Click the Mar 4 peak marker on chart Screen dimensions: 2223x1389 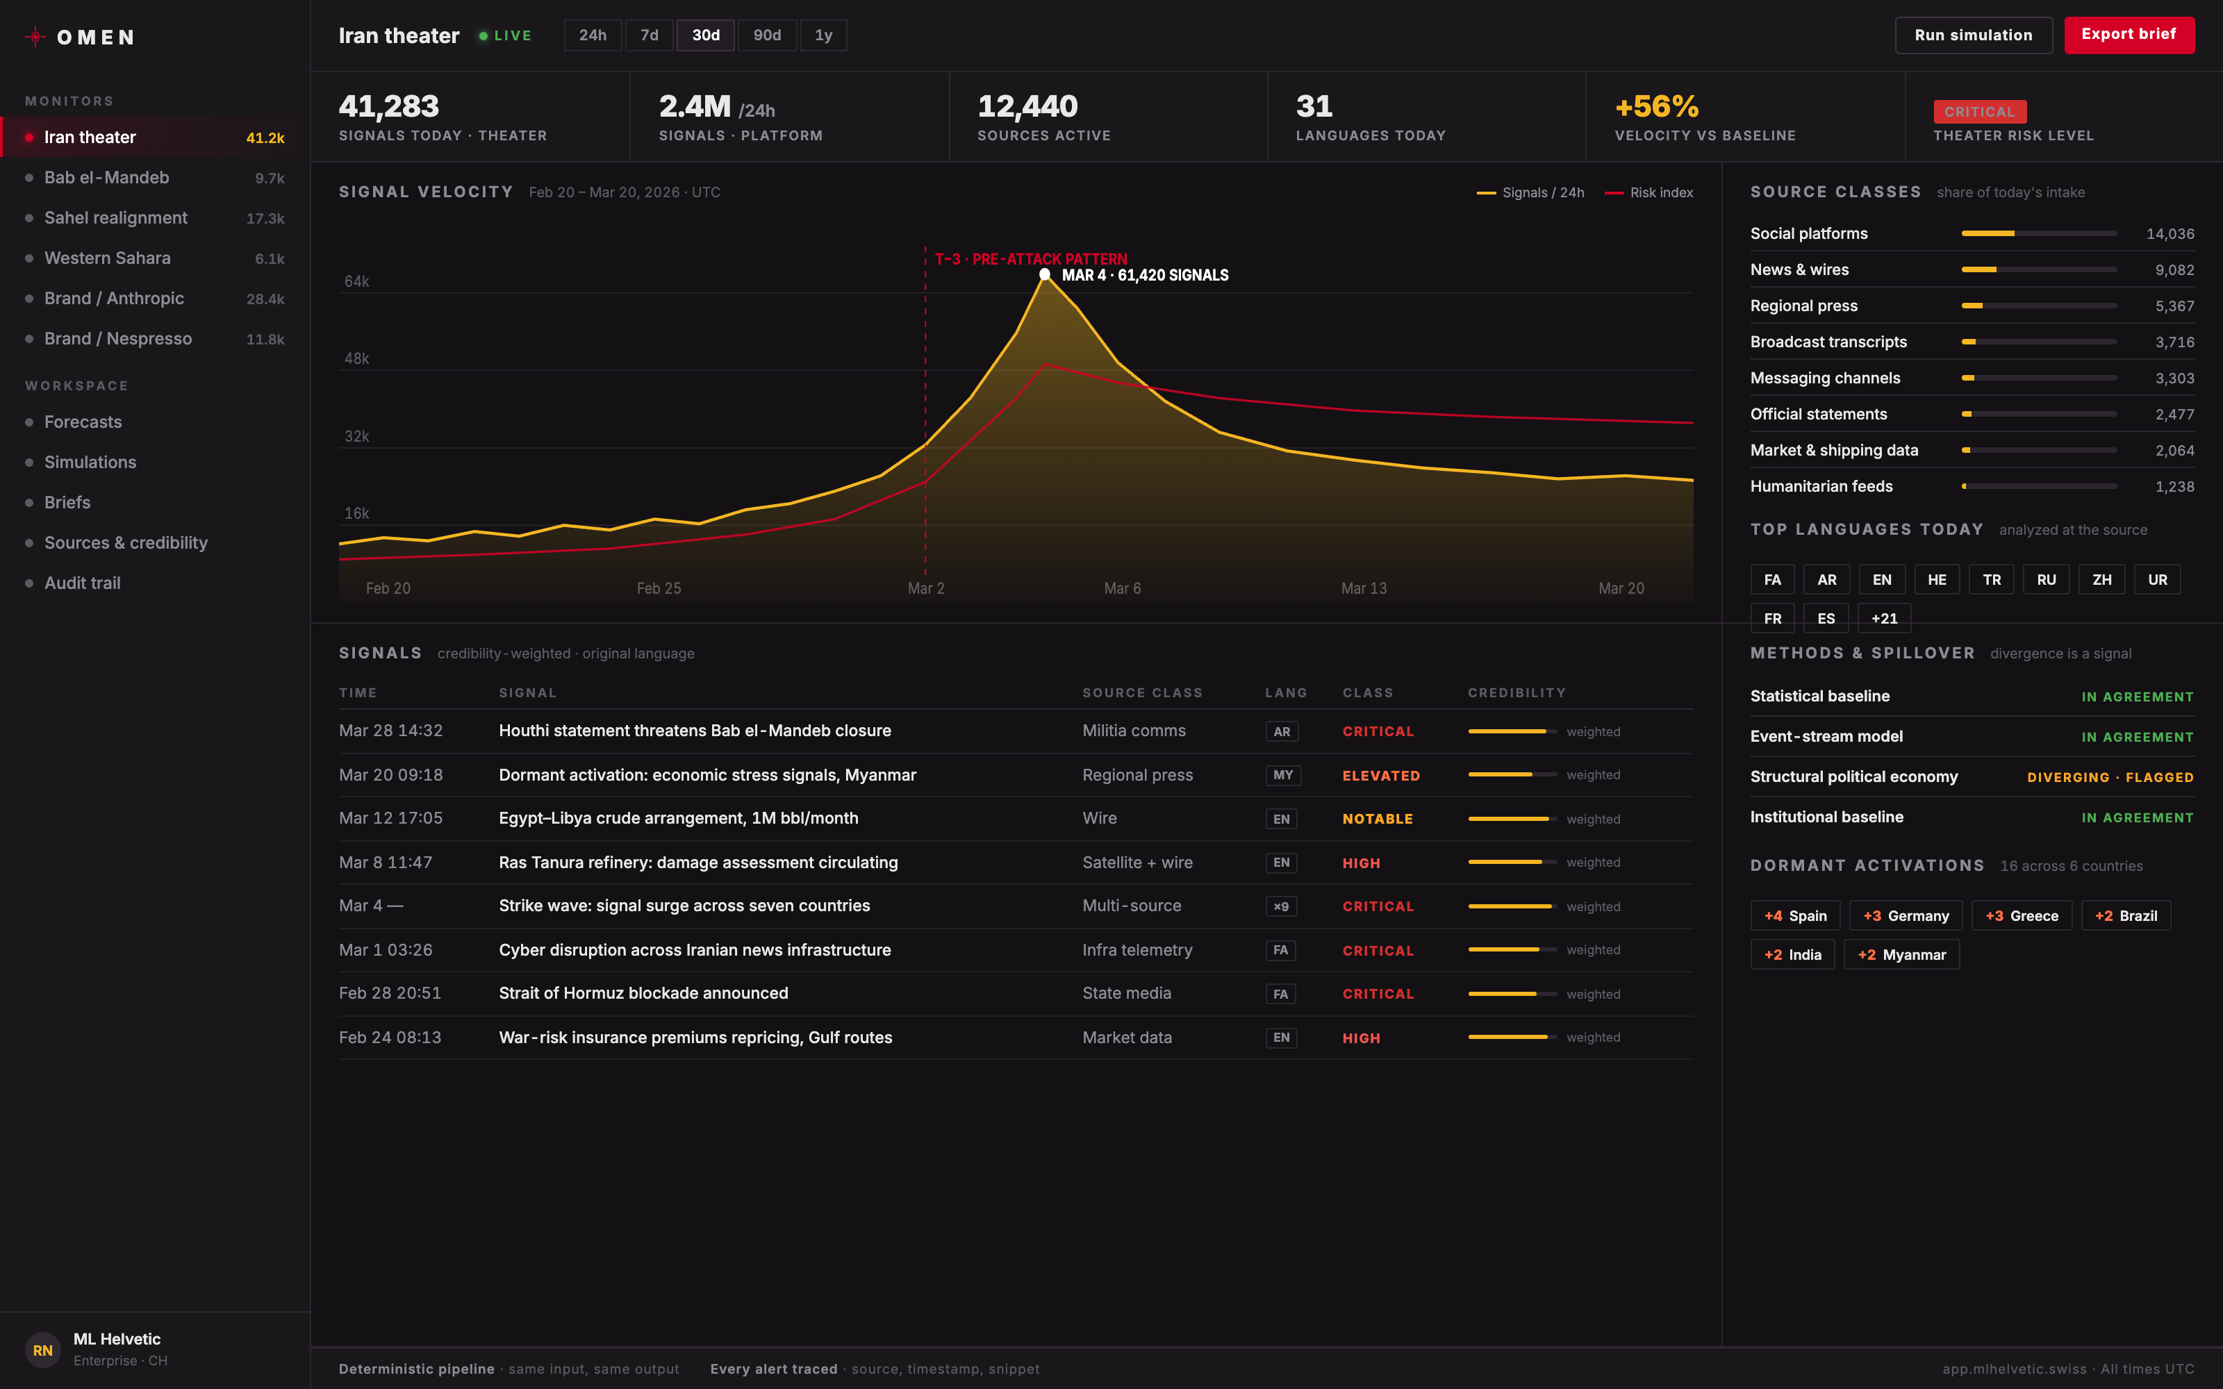[x=1044, y=274]
